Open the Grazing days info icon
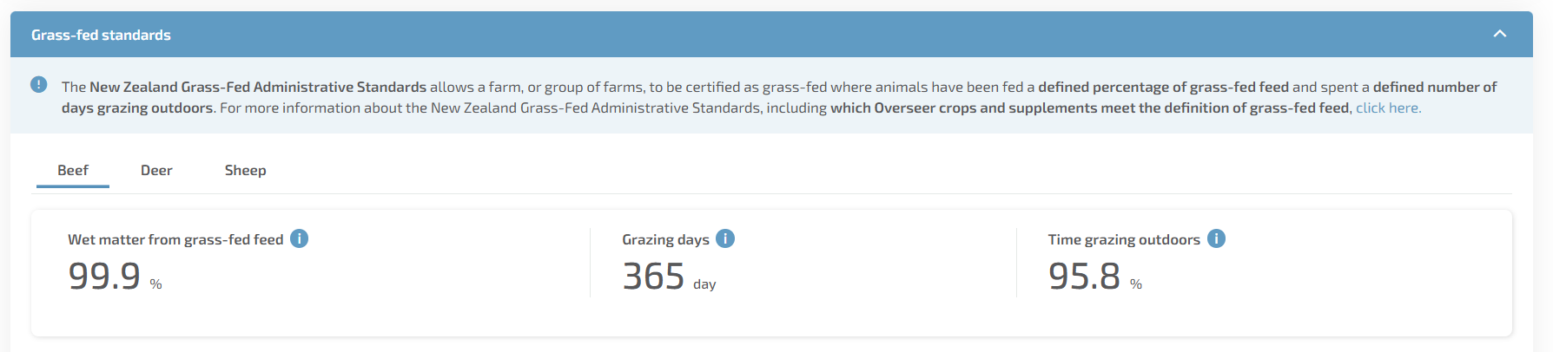This screenshot has height=352, width=1553. (725, 238)
